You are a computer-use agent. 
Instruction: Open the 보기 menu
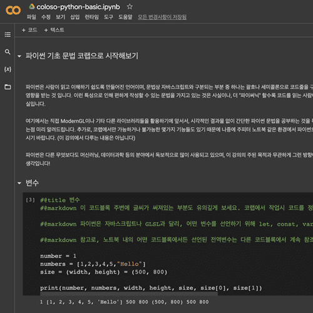pos(61,17)
